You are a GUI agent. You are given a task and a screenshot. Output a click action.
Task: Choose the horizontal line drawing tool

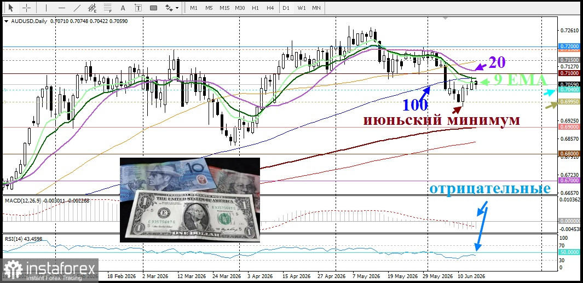[62, 8]
